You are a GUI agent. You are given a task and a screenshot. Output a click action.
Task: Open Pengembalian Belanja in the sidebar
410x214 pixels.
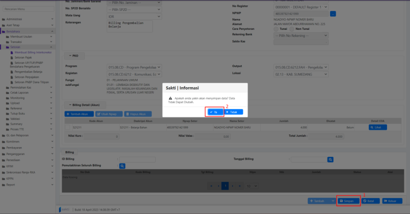point(29,72)
